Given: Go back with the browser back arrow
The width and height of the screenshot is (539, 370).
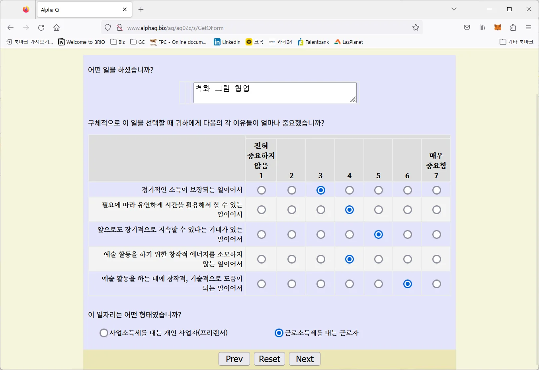Looking at the screenshot, I should pyautogui.click(x=11, y=28).
